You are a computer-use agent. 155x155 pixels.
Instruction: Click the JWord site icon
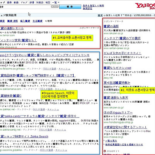[x=105, y=151]
